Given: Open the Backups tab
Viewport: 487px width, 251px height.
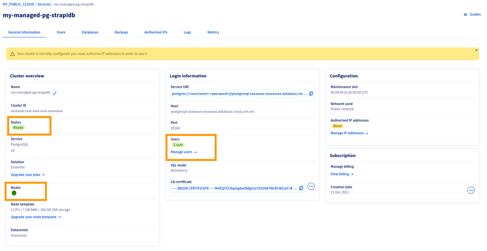Looking at the screenshot, I should (x=121, y=32).
